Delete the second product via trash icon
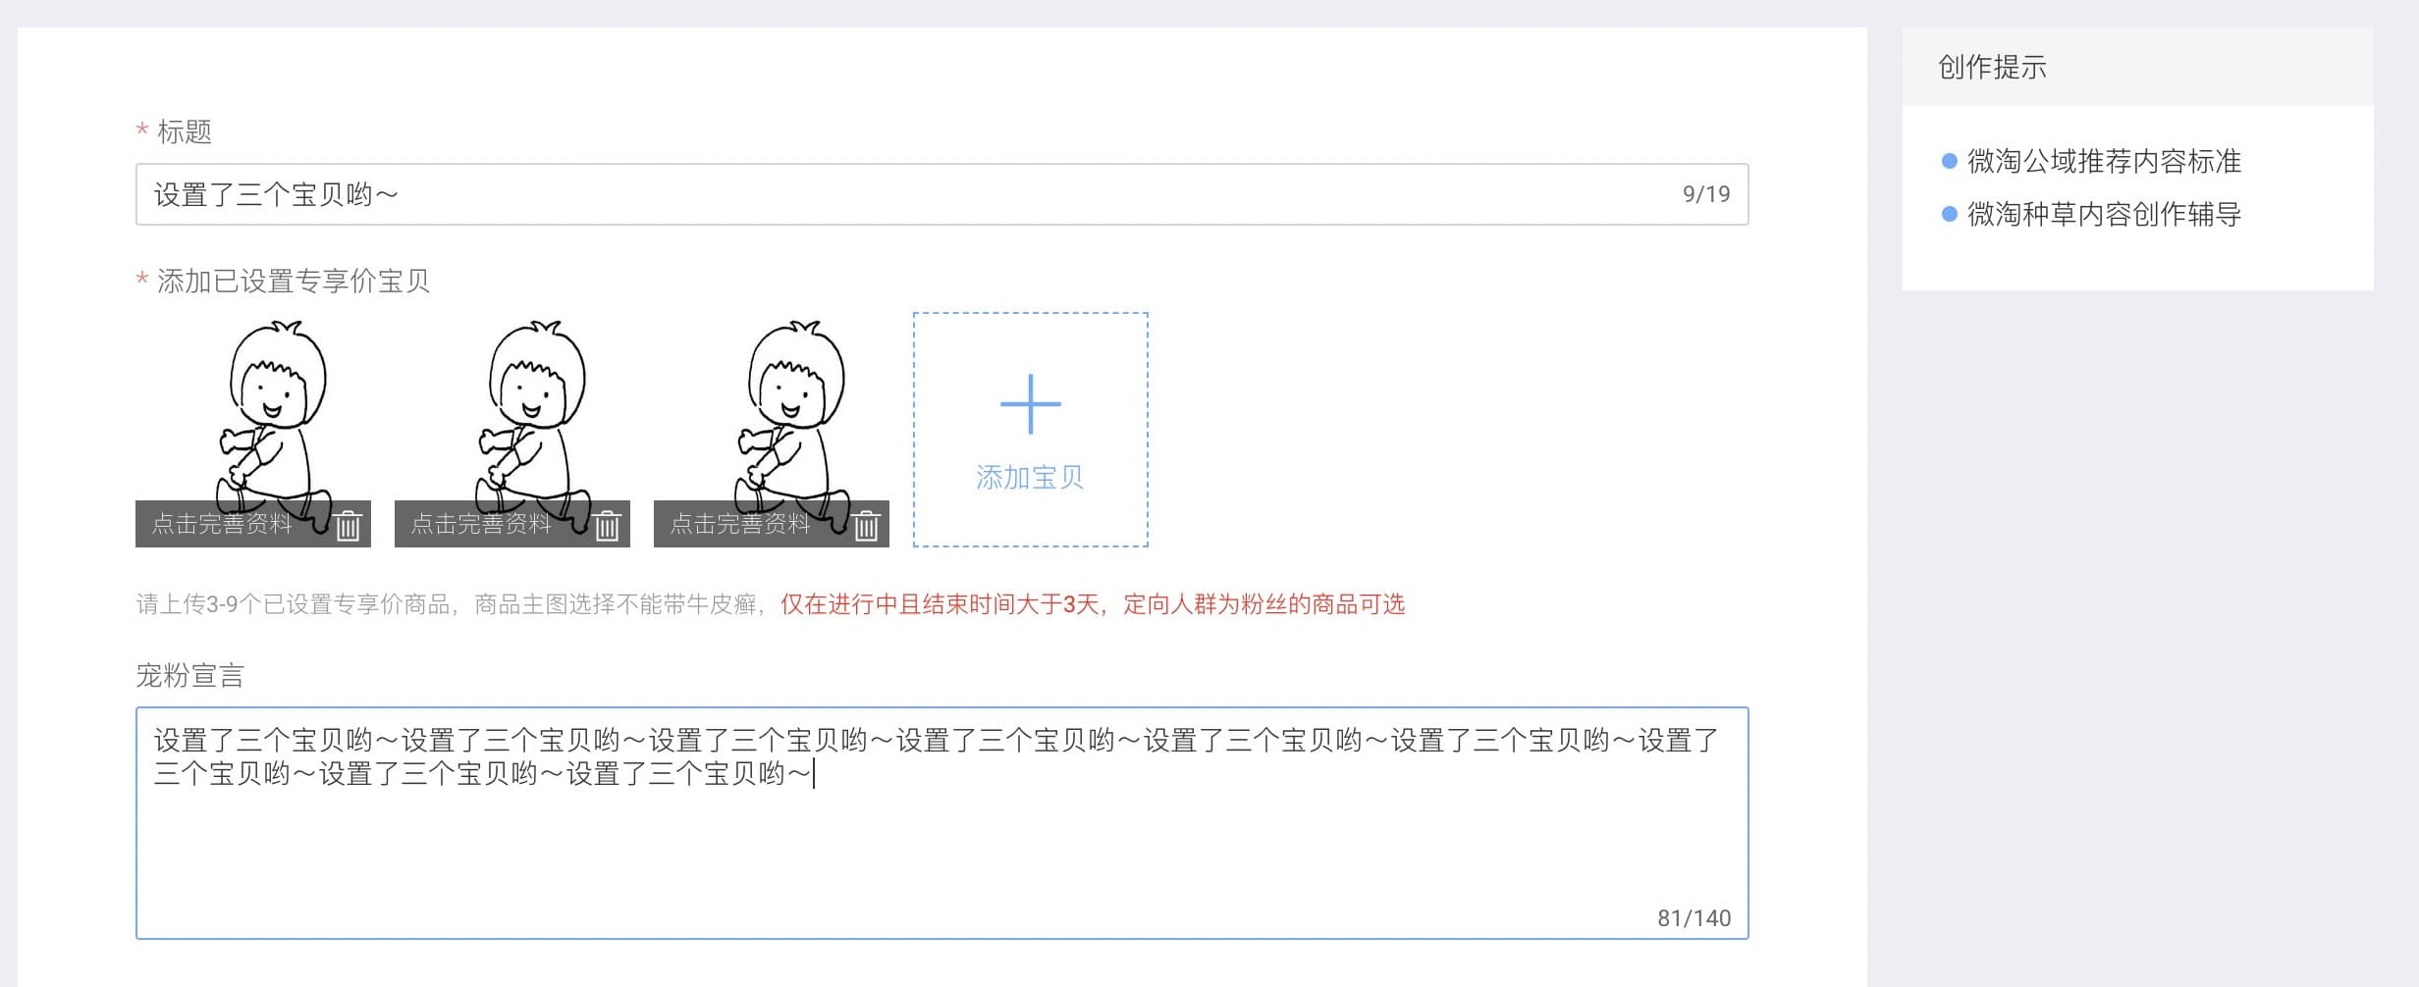 (608, 526)
